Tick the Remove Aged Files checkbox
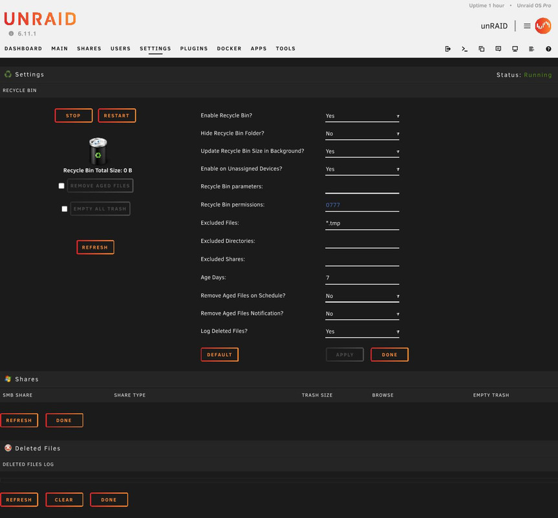 tap(61, 186)
